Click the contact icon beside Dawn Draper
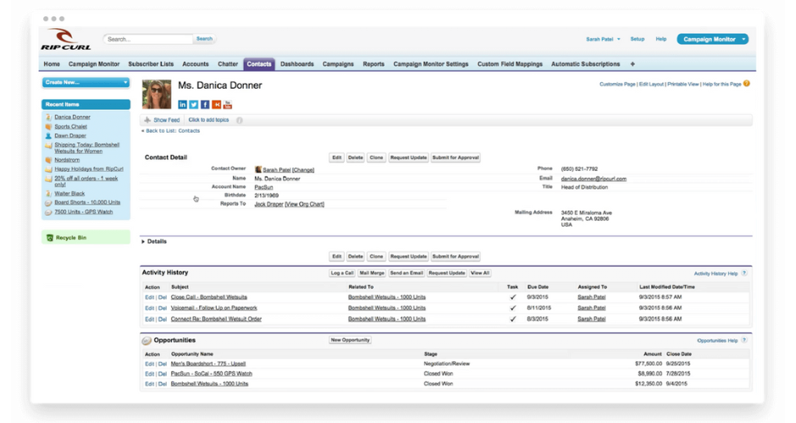Image resolution: width=796 pixels, height=423 pixels. tap(48, 136)
